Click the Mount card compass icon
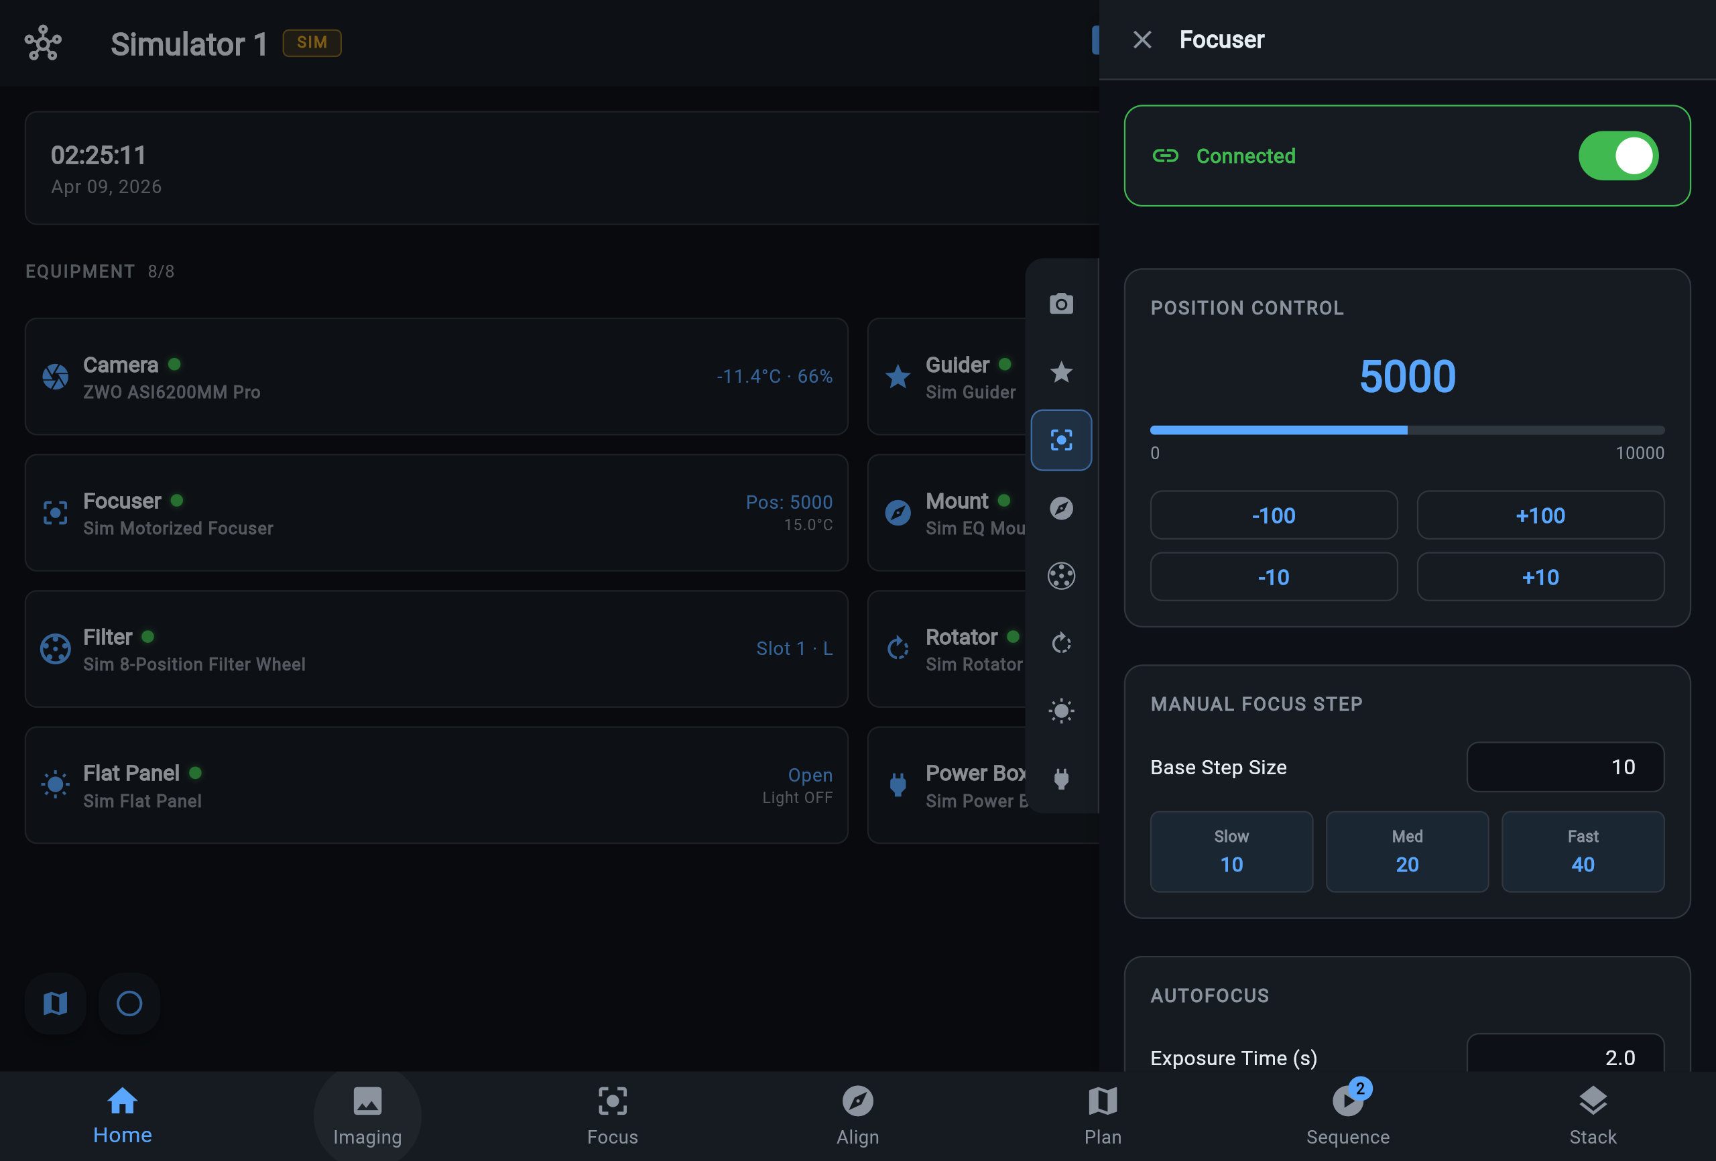This screenshot has height=1161, width=1716. click(898, 513)
